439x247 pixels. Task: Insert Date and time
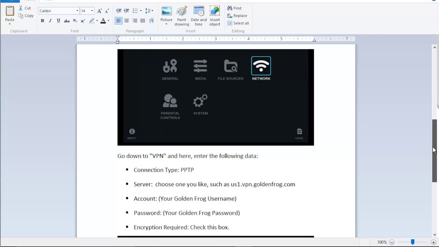pyautogui.click(x=199, y=16)
